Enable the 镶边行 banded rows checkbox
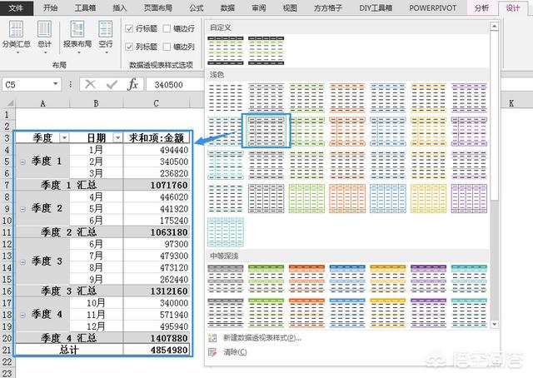The image size is (533, 378). click(x=167, y=27)
